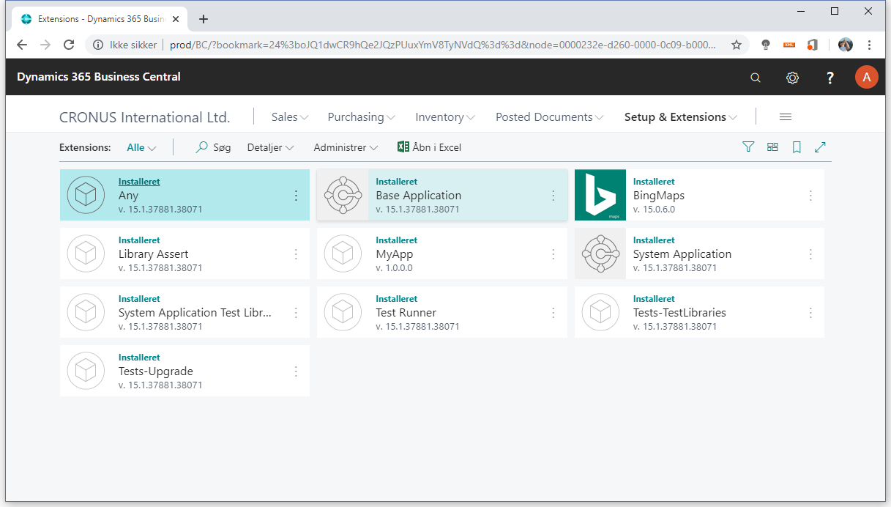Image resolution: width=891 pixels, height=507 pixels.
Task: Show more options for Base Application
Action: tap(553, 196)
